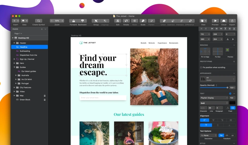This screenshot has height=145, width=248.
Task: Collapse the Resizing section chevron
Action: [234, 45]
